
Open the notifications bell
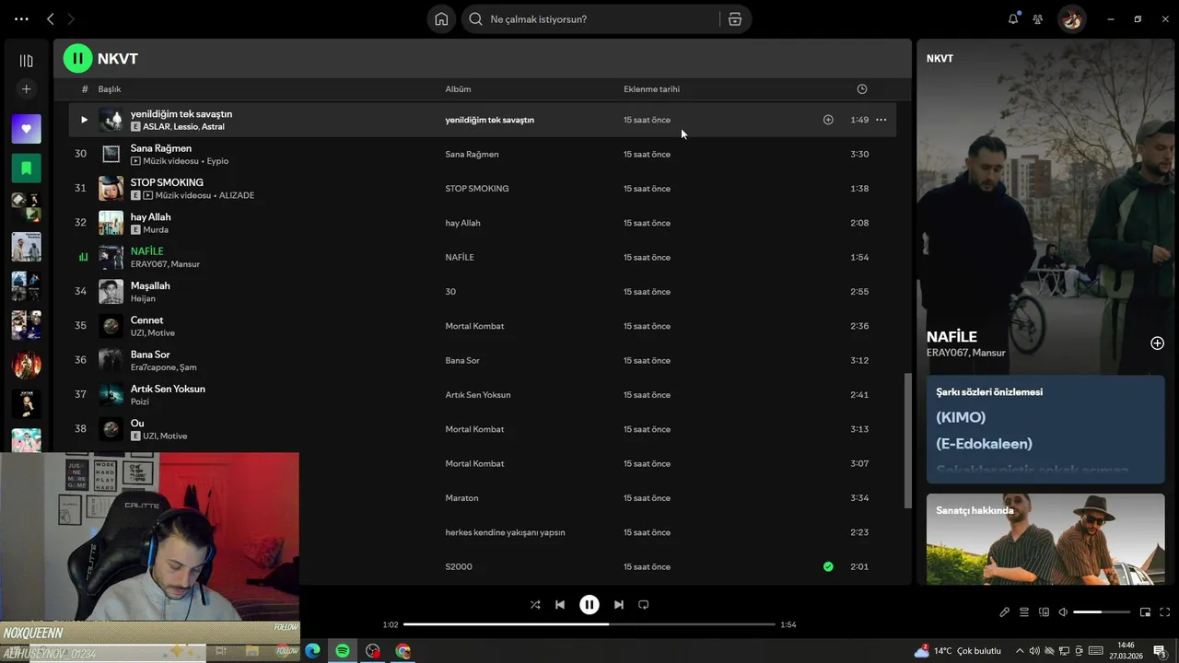coord(1013,18)
